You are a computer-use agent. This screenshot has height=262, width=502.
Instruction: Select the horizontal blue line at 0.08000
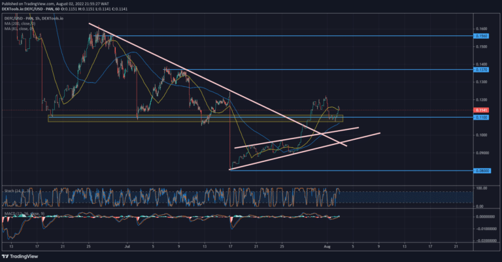click(352, 171)
